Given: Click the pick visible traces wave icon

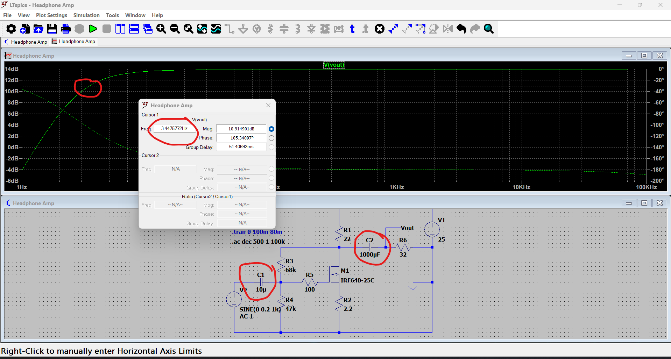Looking at the screenshot, I should click(x=216, y=29).
